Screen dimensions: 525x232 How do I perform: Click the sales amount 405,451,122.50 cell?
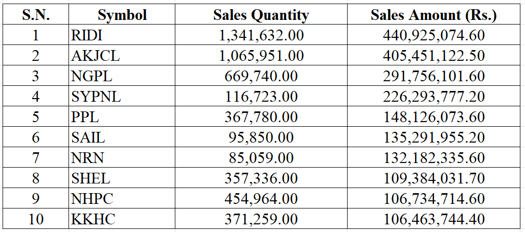(433, 56)
